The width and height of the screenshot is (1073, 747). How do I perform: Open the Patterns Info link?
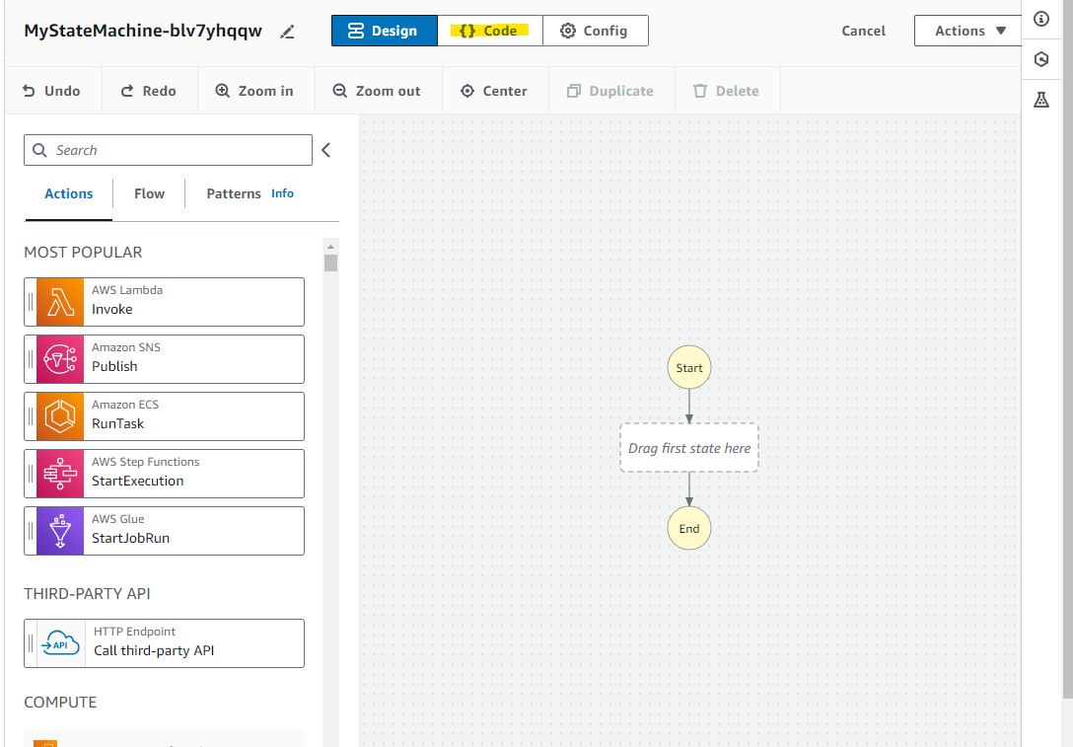point(282,193)
